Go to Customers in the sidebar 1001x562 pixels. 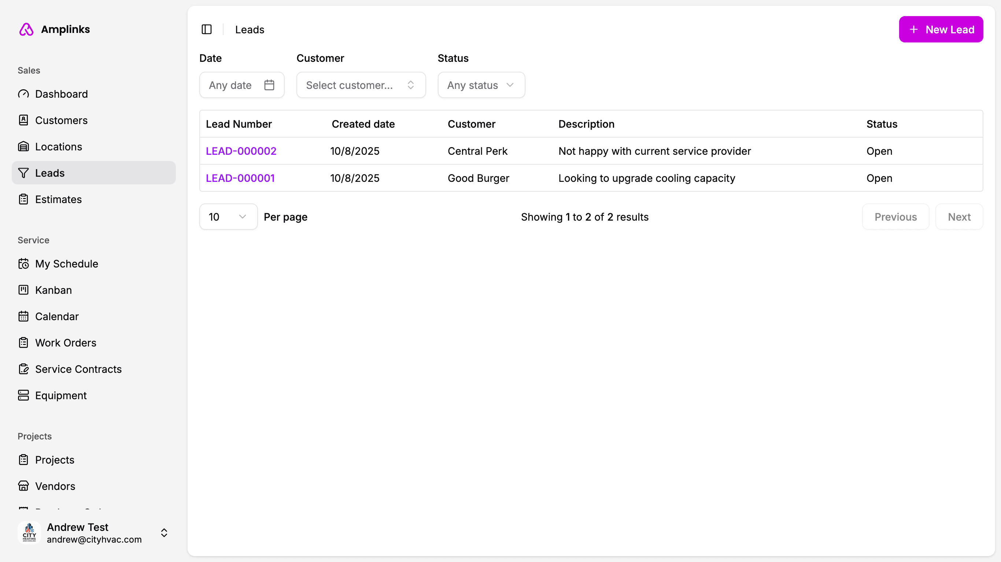tap(62, 120)
